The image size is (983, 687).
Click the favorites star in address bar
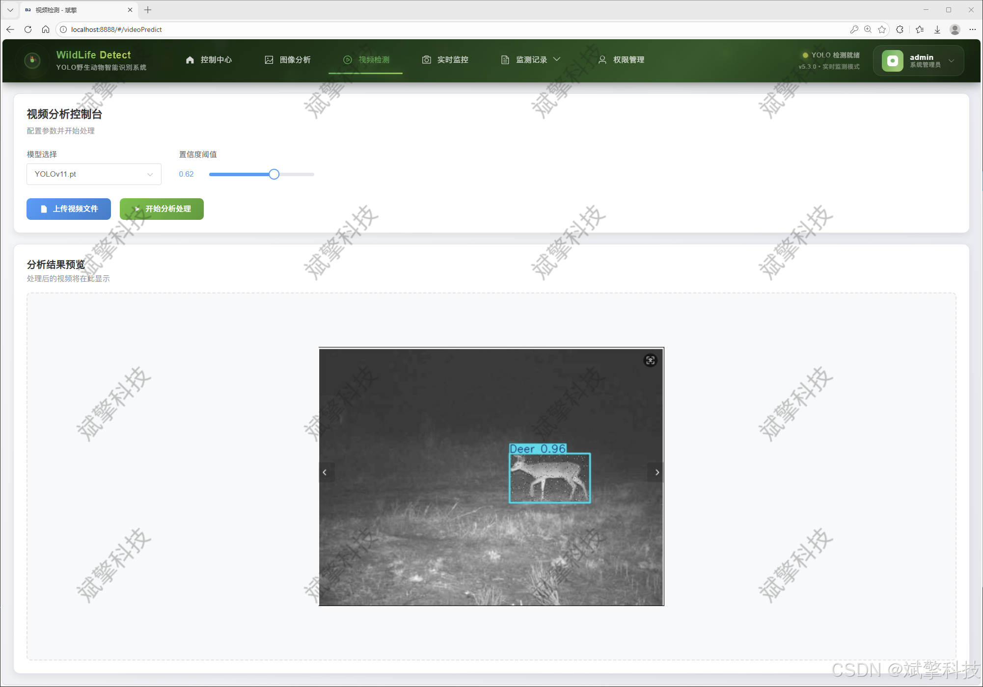pos(882,29)
